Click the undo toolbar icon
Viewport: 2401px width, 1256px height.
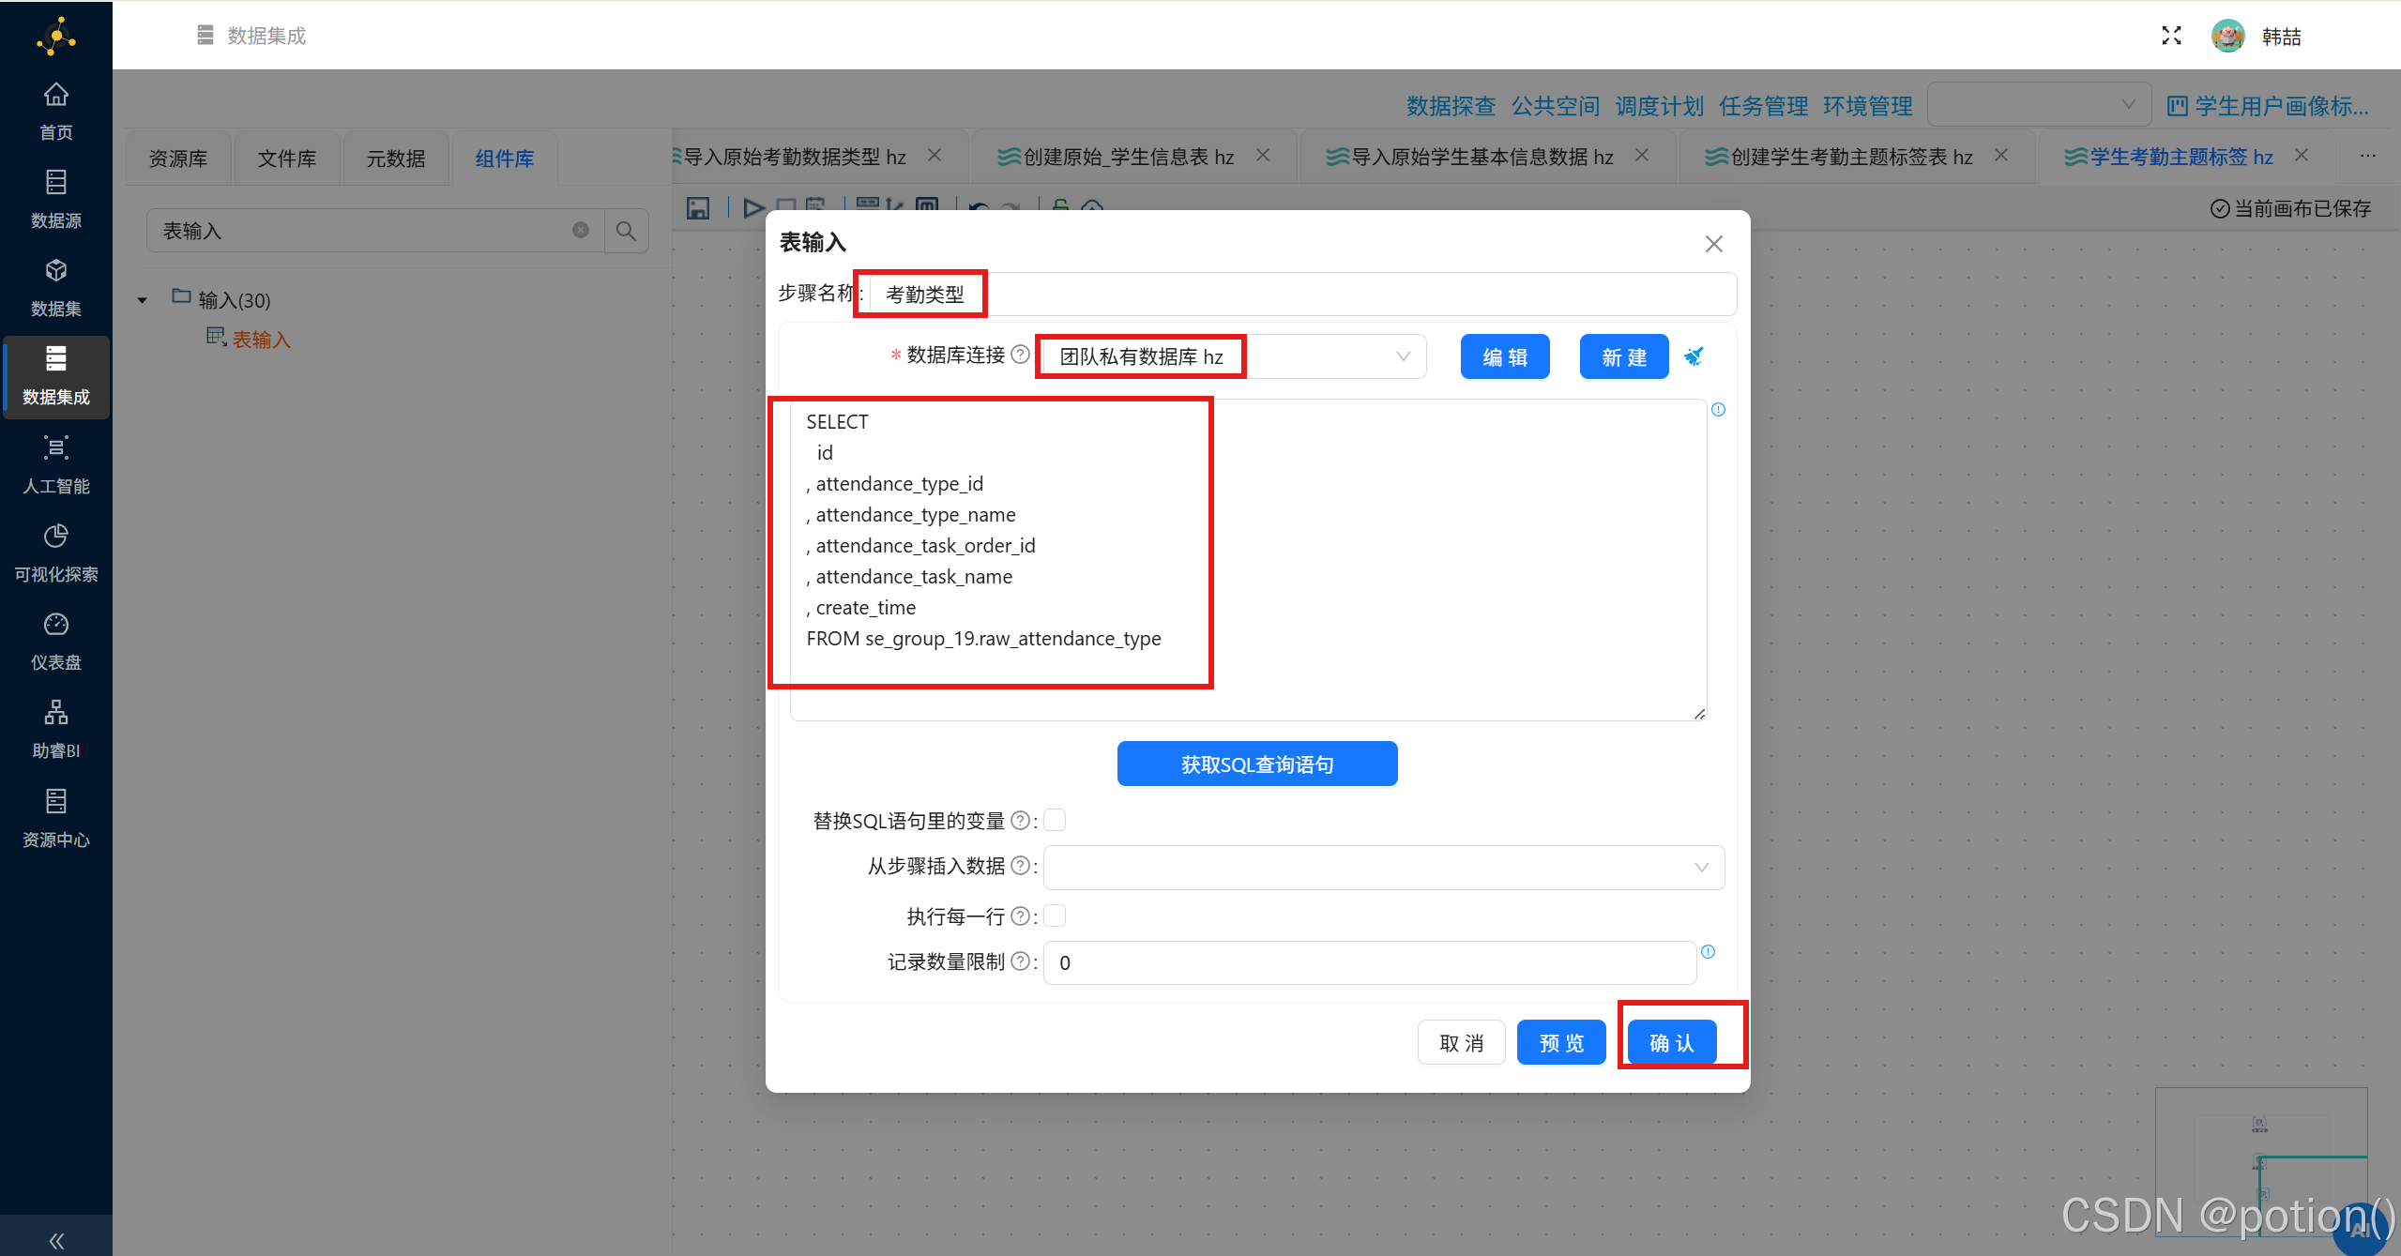pos(979,208)
